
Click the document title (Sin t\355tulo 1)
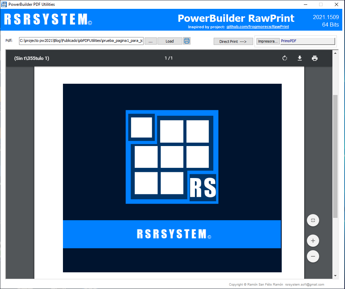(x=32, y=58)
